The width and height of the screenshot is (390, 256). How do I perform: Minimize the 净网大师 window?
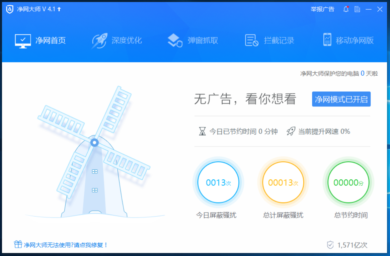[369, 9]
